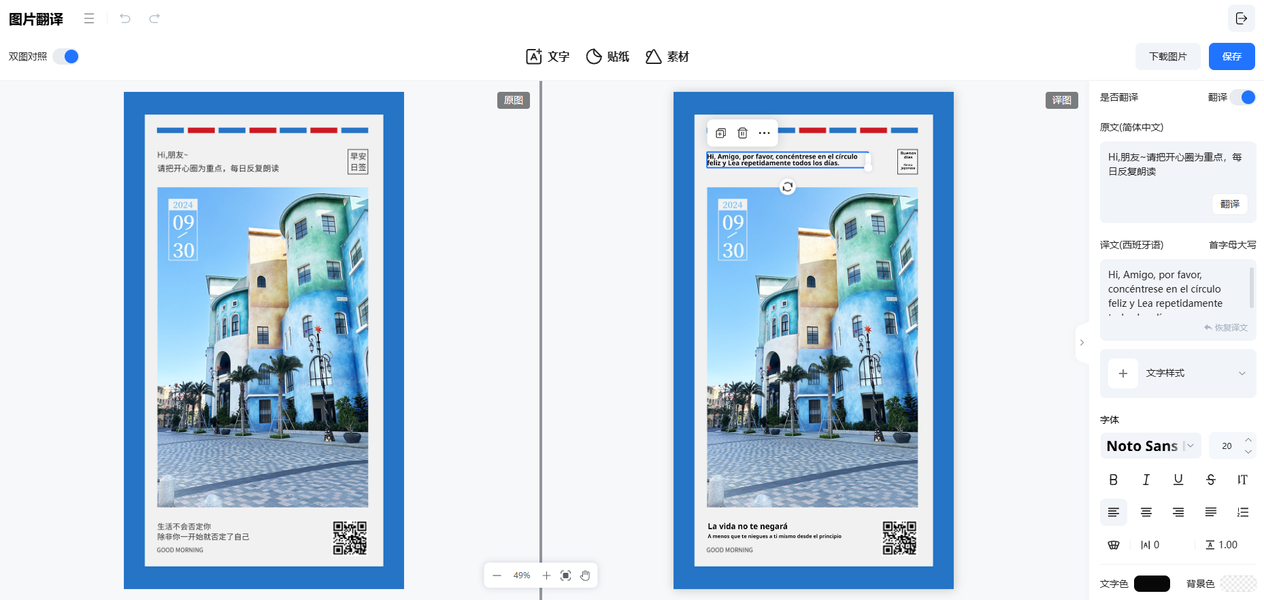This screenshot has width=1264, height=600.
Task: Collapse the right side properties panel
Action: [x=1082, y=343]
